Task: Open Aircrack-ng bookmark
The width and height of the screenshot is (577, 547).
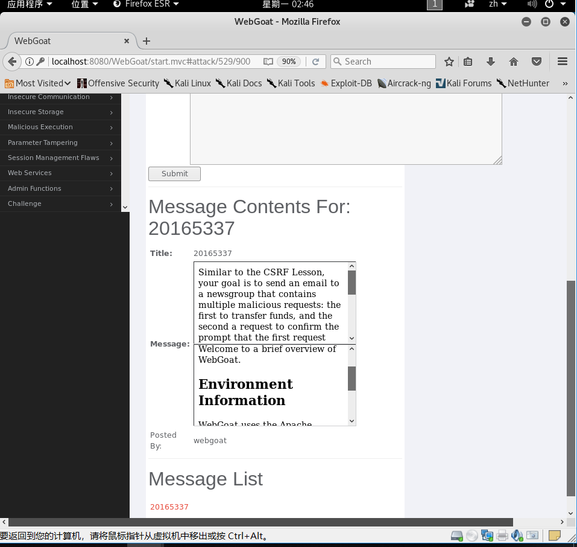Action: (404, 83)
